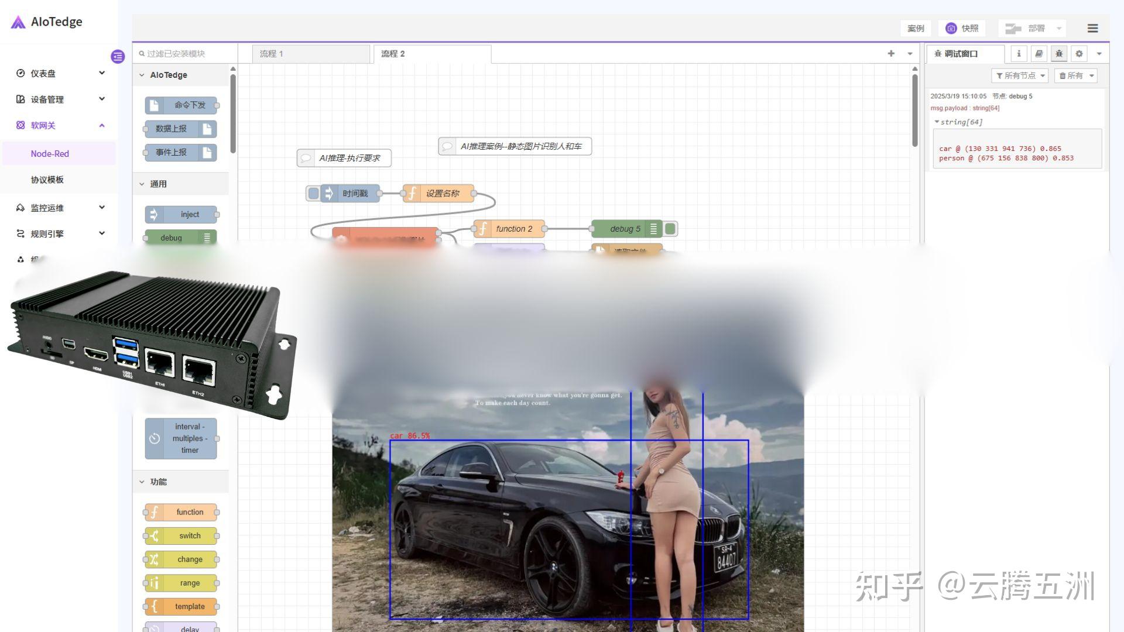Open the info sidebar tab icon
1124x632 pixels.
coord(1019,53)
